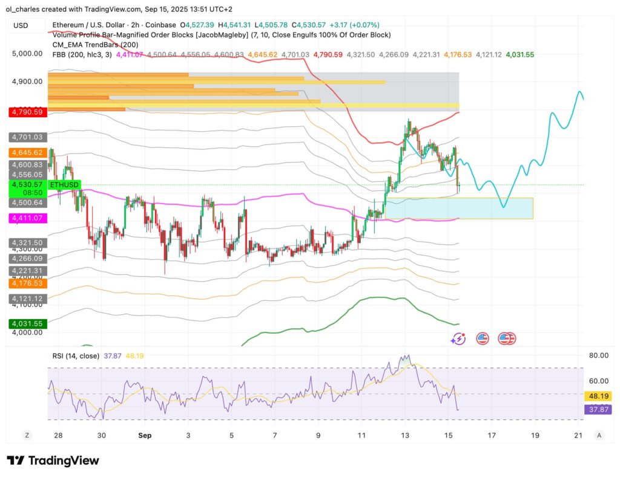Screen dimensions: 620x478
Task: Open the single US flag economic event marker
Action: pos(482,338)
